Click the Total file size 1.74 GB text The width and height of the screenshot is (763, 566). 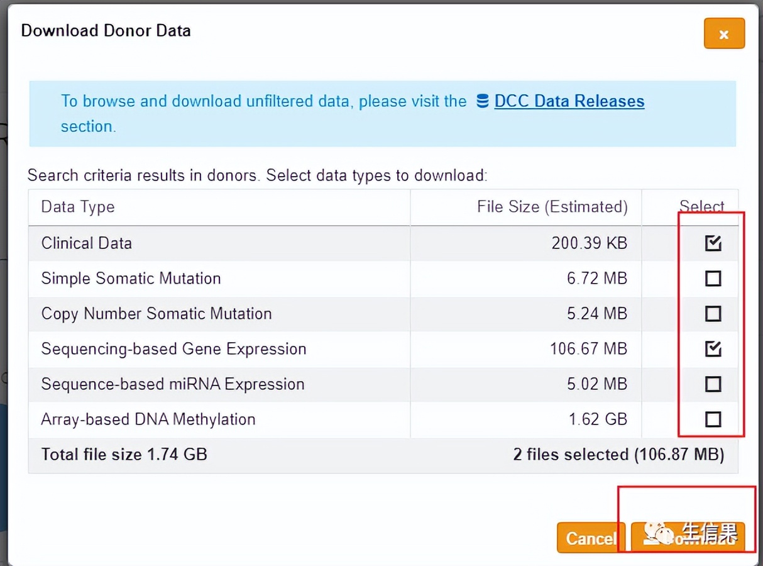[x=124, y=454]
